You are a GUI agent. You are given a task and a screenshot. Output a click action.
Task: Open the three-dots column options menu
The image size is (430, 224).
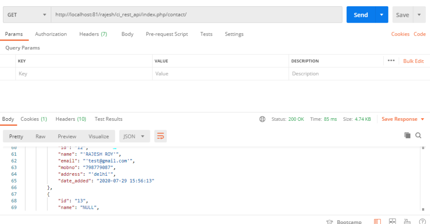tap(391, 60)
